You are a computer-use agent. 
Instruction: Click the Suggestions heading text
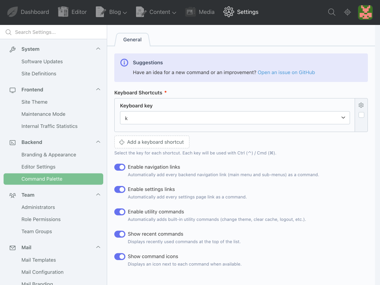[x=148, y=63]
